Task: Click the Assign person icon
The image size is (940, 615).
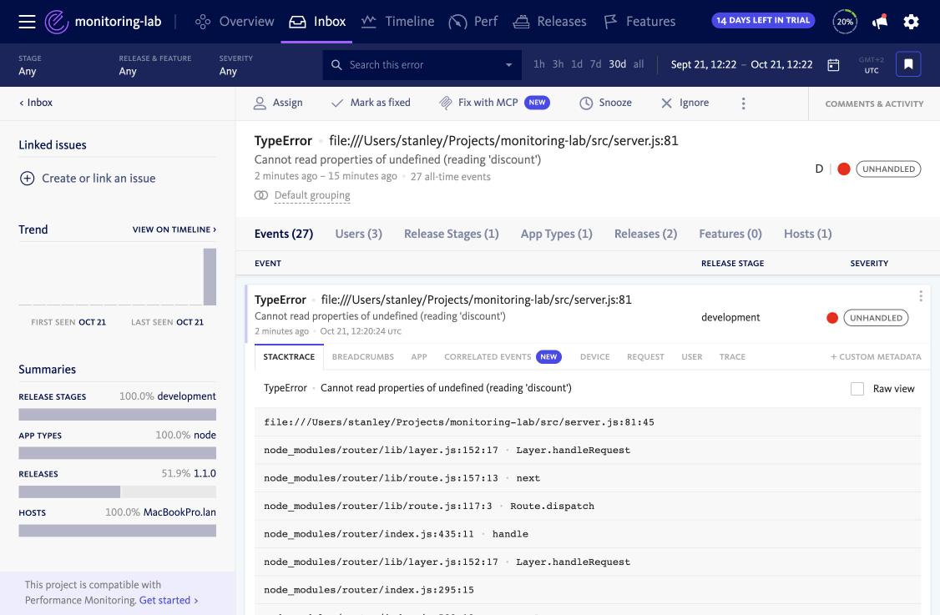Action: [260, 103]
